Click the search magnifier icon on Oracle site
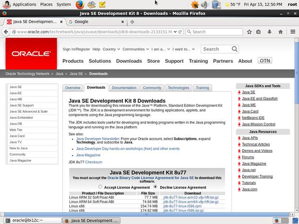Screen dimensions: 299x224 (235, 49)
